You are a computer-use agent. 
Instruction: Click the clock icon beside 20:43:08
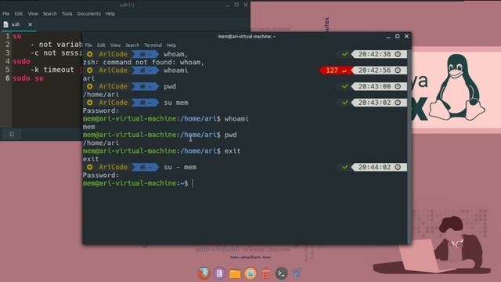coord(398,86)
